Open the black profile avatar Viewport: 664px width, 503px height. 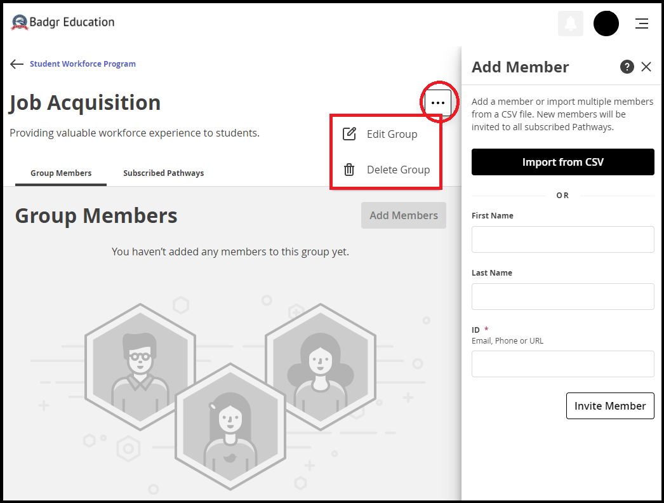[x=606, y=23]
